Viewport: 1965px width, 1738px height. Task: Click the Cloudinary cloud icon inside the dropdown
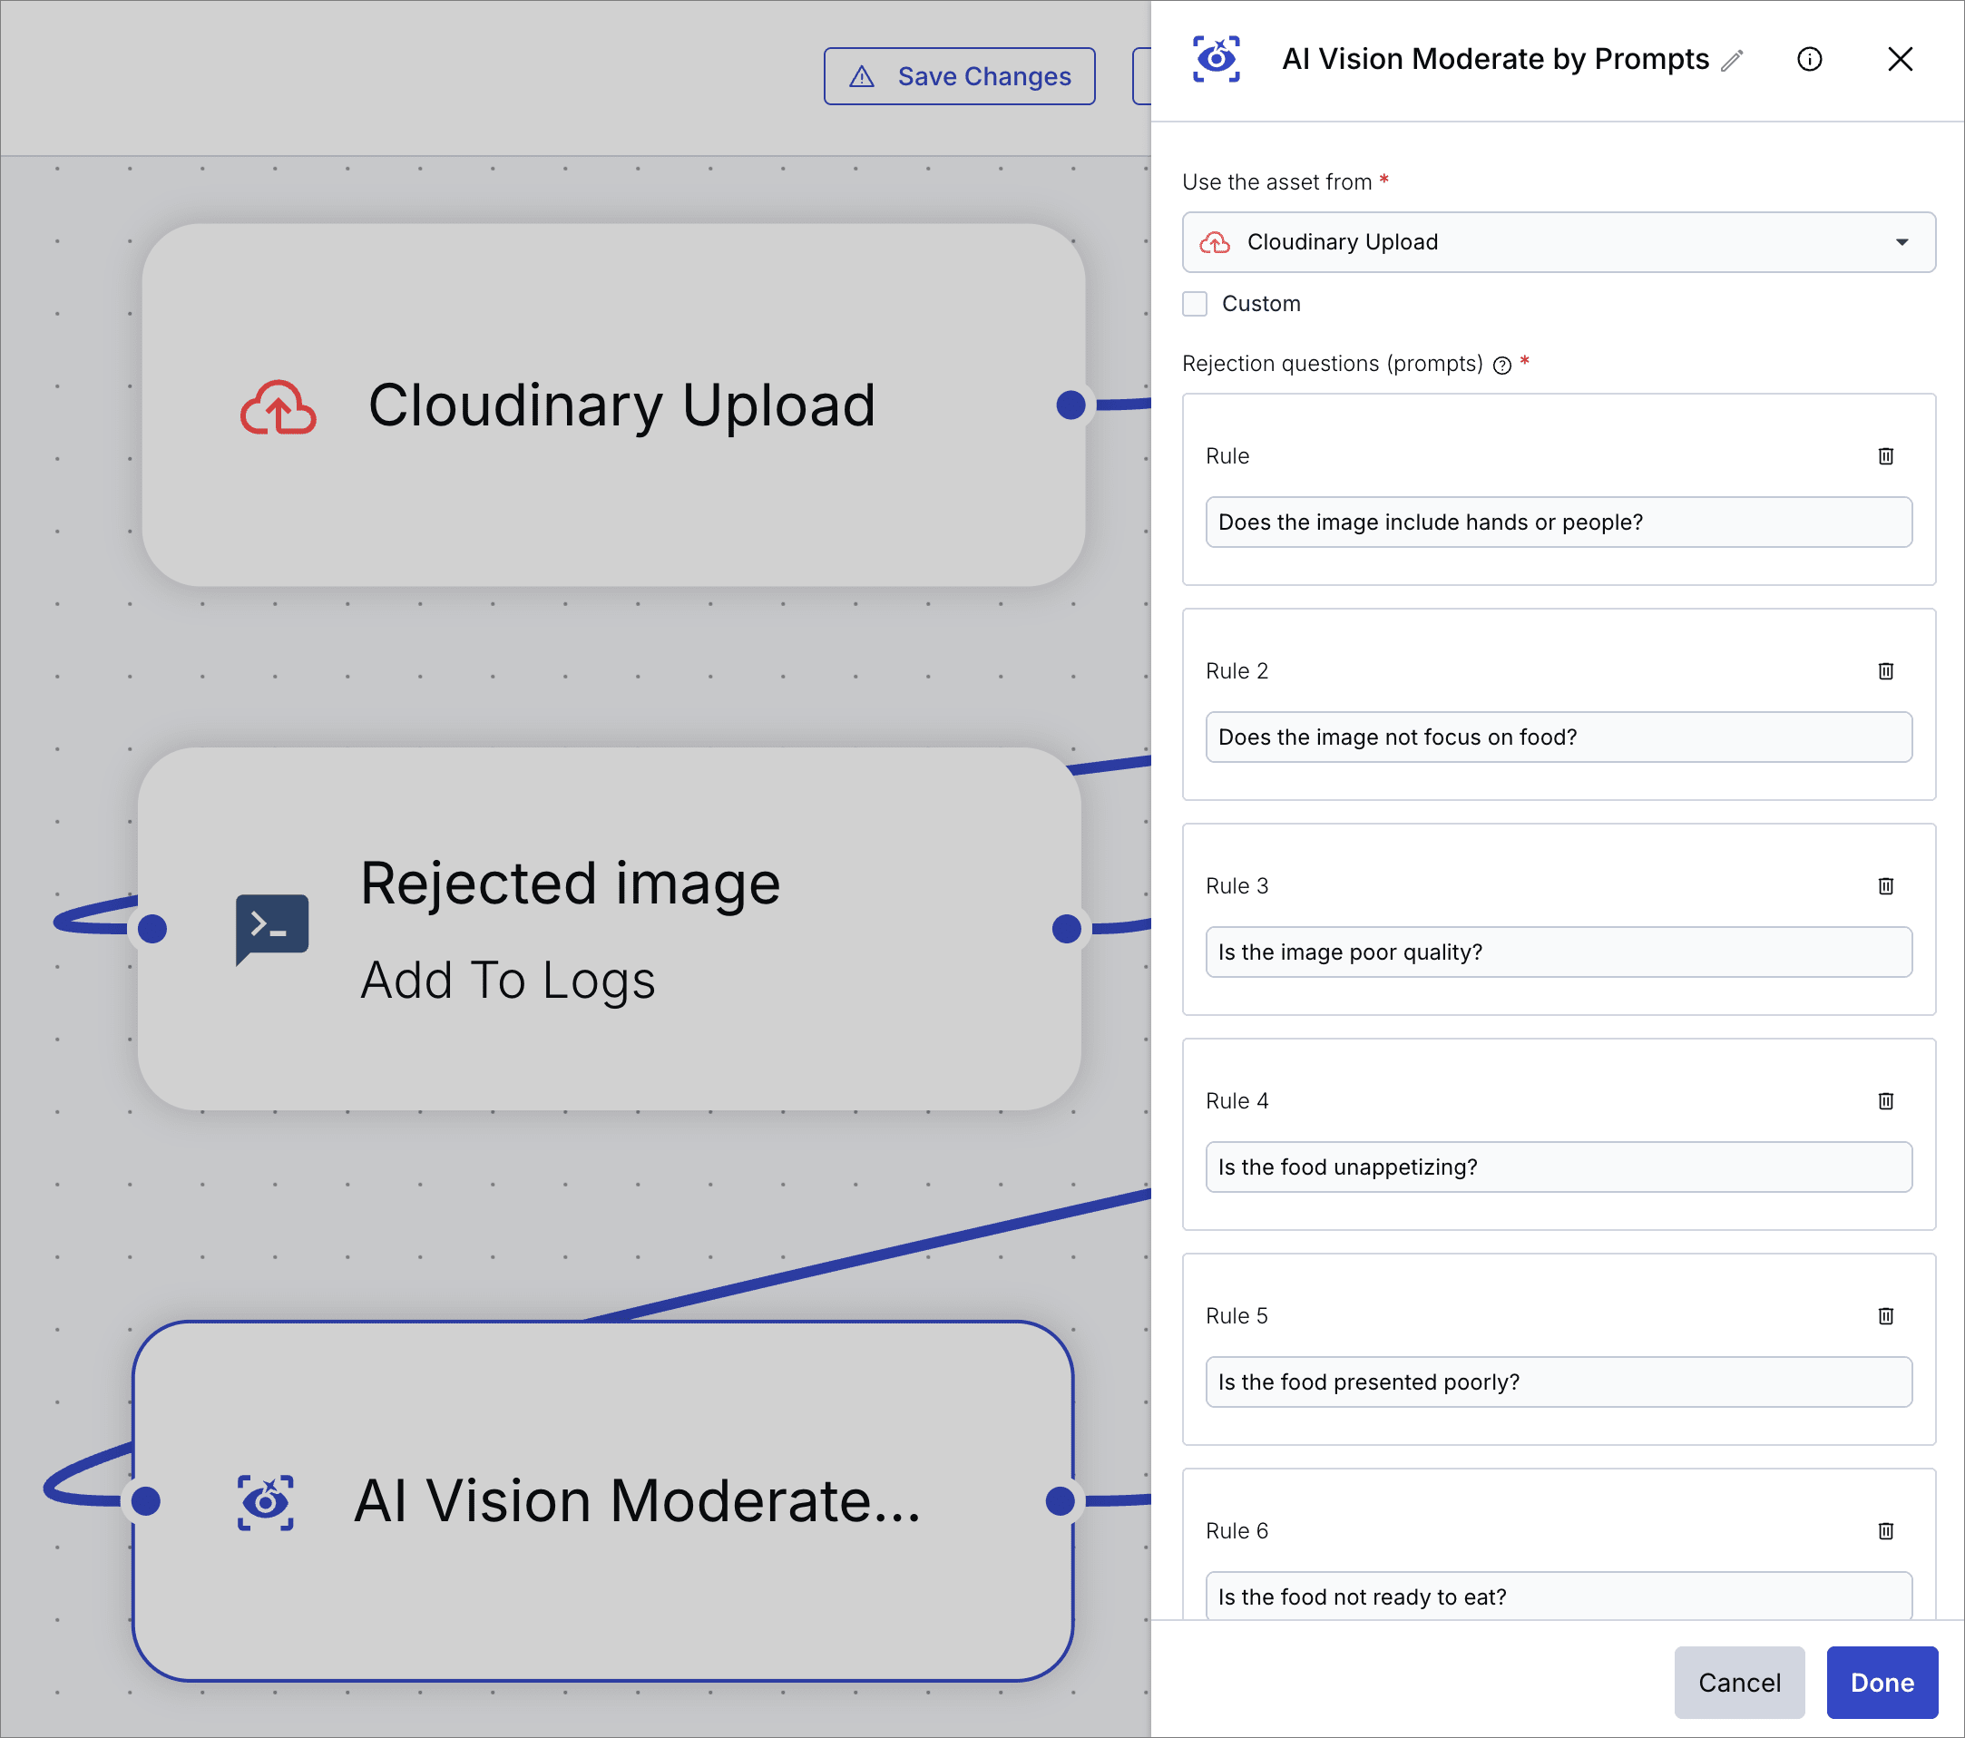pyautogui.click(x=1215, y=242)
